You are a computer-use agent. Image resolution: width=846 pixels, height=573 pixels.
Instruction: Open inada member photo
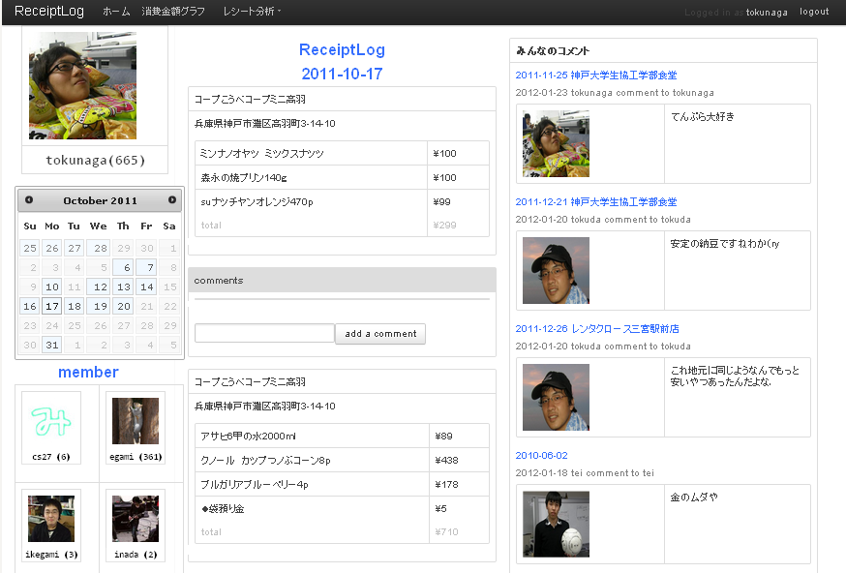click(x=135, y=519)
